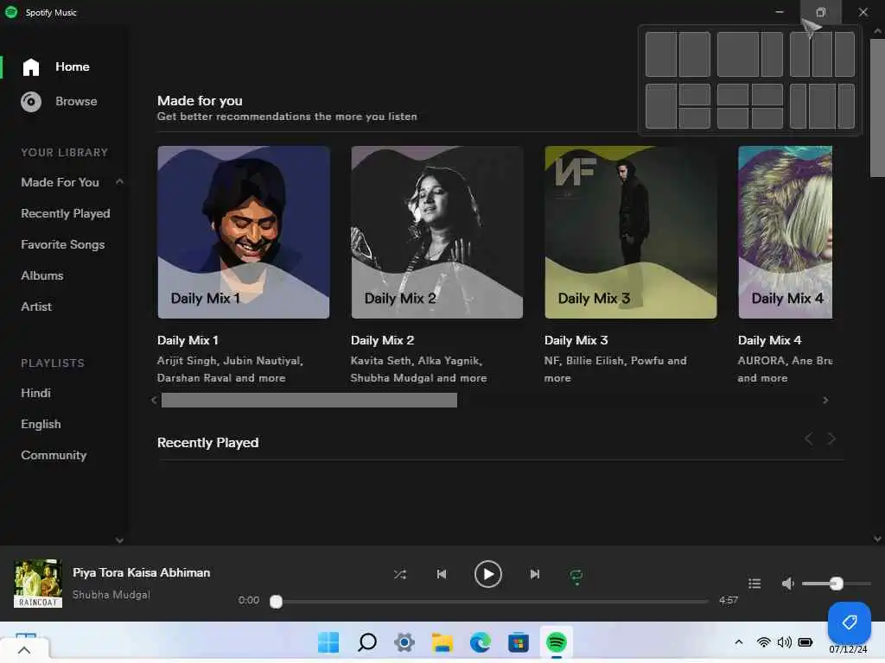The image size is (885, 663).
Task: Open the play queue list
Action: coord(754,584)
